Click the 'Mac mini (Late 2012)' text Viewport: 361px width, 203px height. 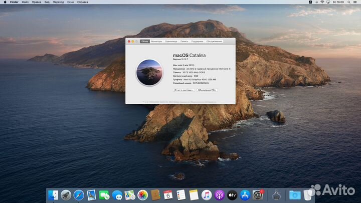pos(184,65)
